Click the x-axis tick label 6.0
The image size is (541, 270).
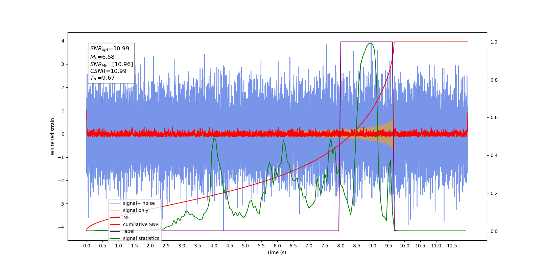pos(277,246)
